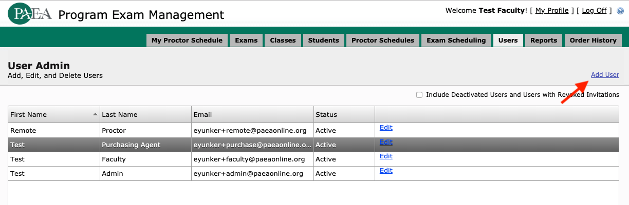This screenshot has height=205, width=629.
Task: Click the PAEA logo
Action: tap(30, 14)
